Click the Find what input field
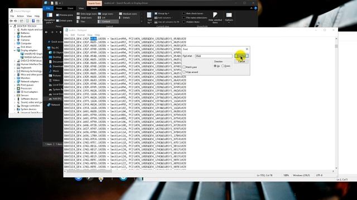357x200 pixels. tap(214, 56)
